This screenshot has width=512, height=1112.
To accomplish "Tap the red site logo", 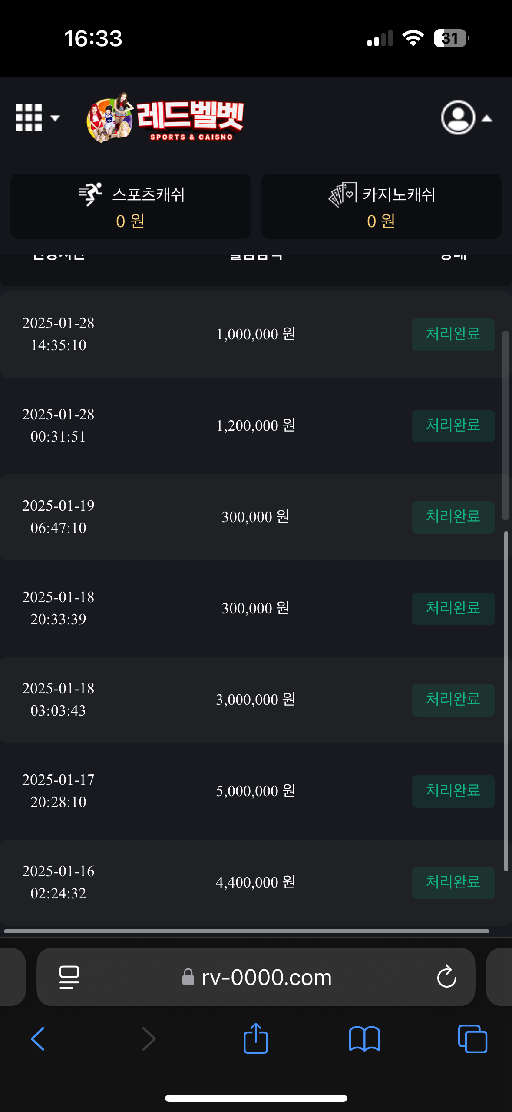I will (166, 118).
